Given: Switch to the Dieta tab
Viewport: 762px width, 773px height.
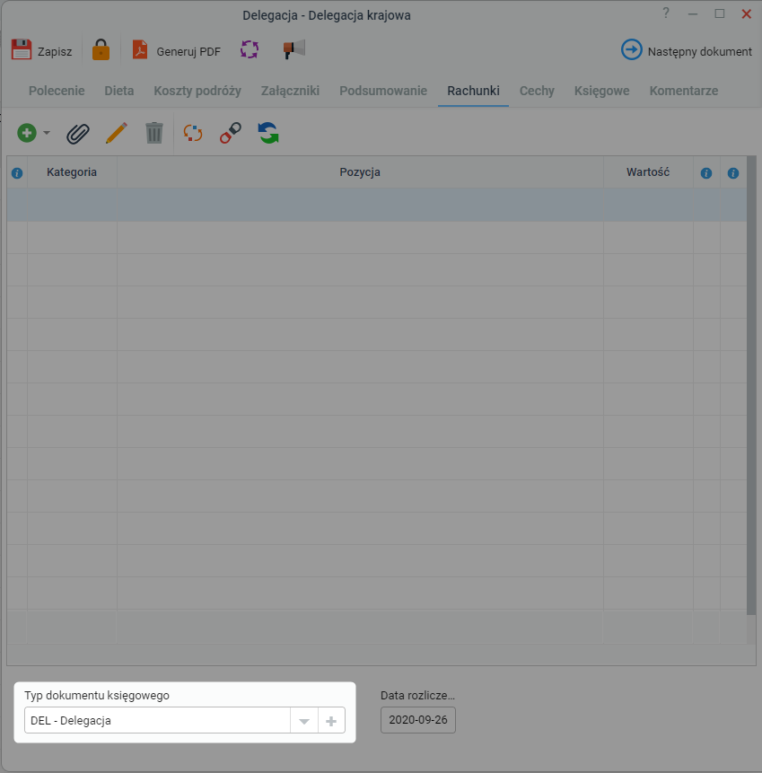Looking at the screenshot, I should (x=119, y=91).
